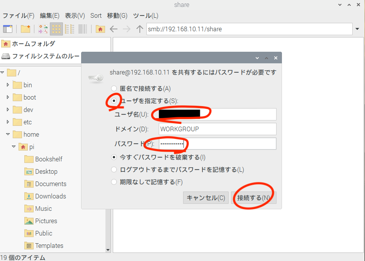
Task: Expand the etc folder node
Action: [8, 122]
